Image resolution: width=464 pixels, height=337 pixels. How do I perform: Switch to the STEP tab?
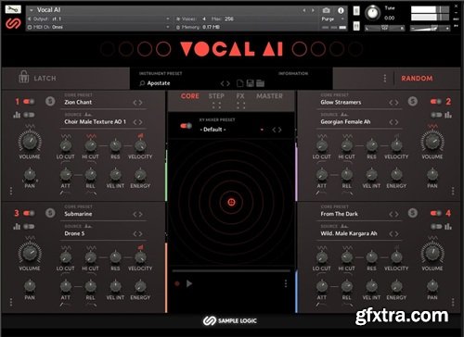click(x=216, y=96)
